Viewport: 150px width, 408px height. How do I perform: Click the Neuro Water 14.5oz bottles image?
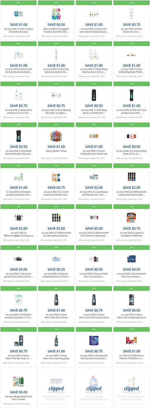tap(56, 136)
